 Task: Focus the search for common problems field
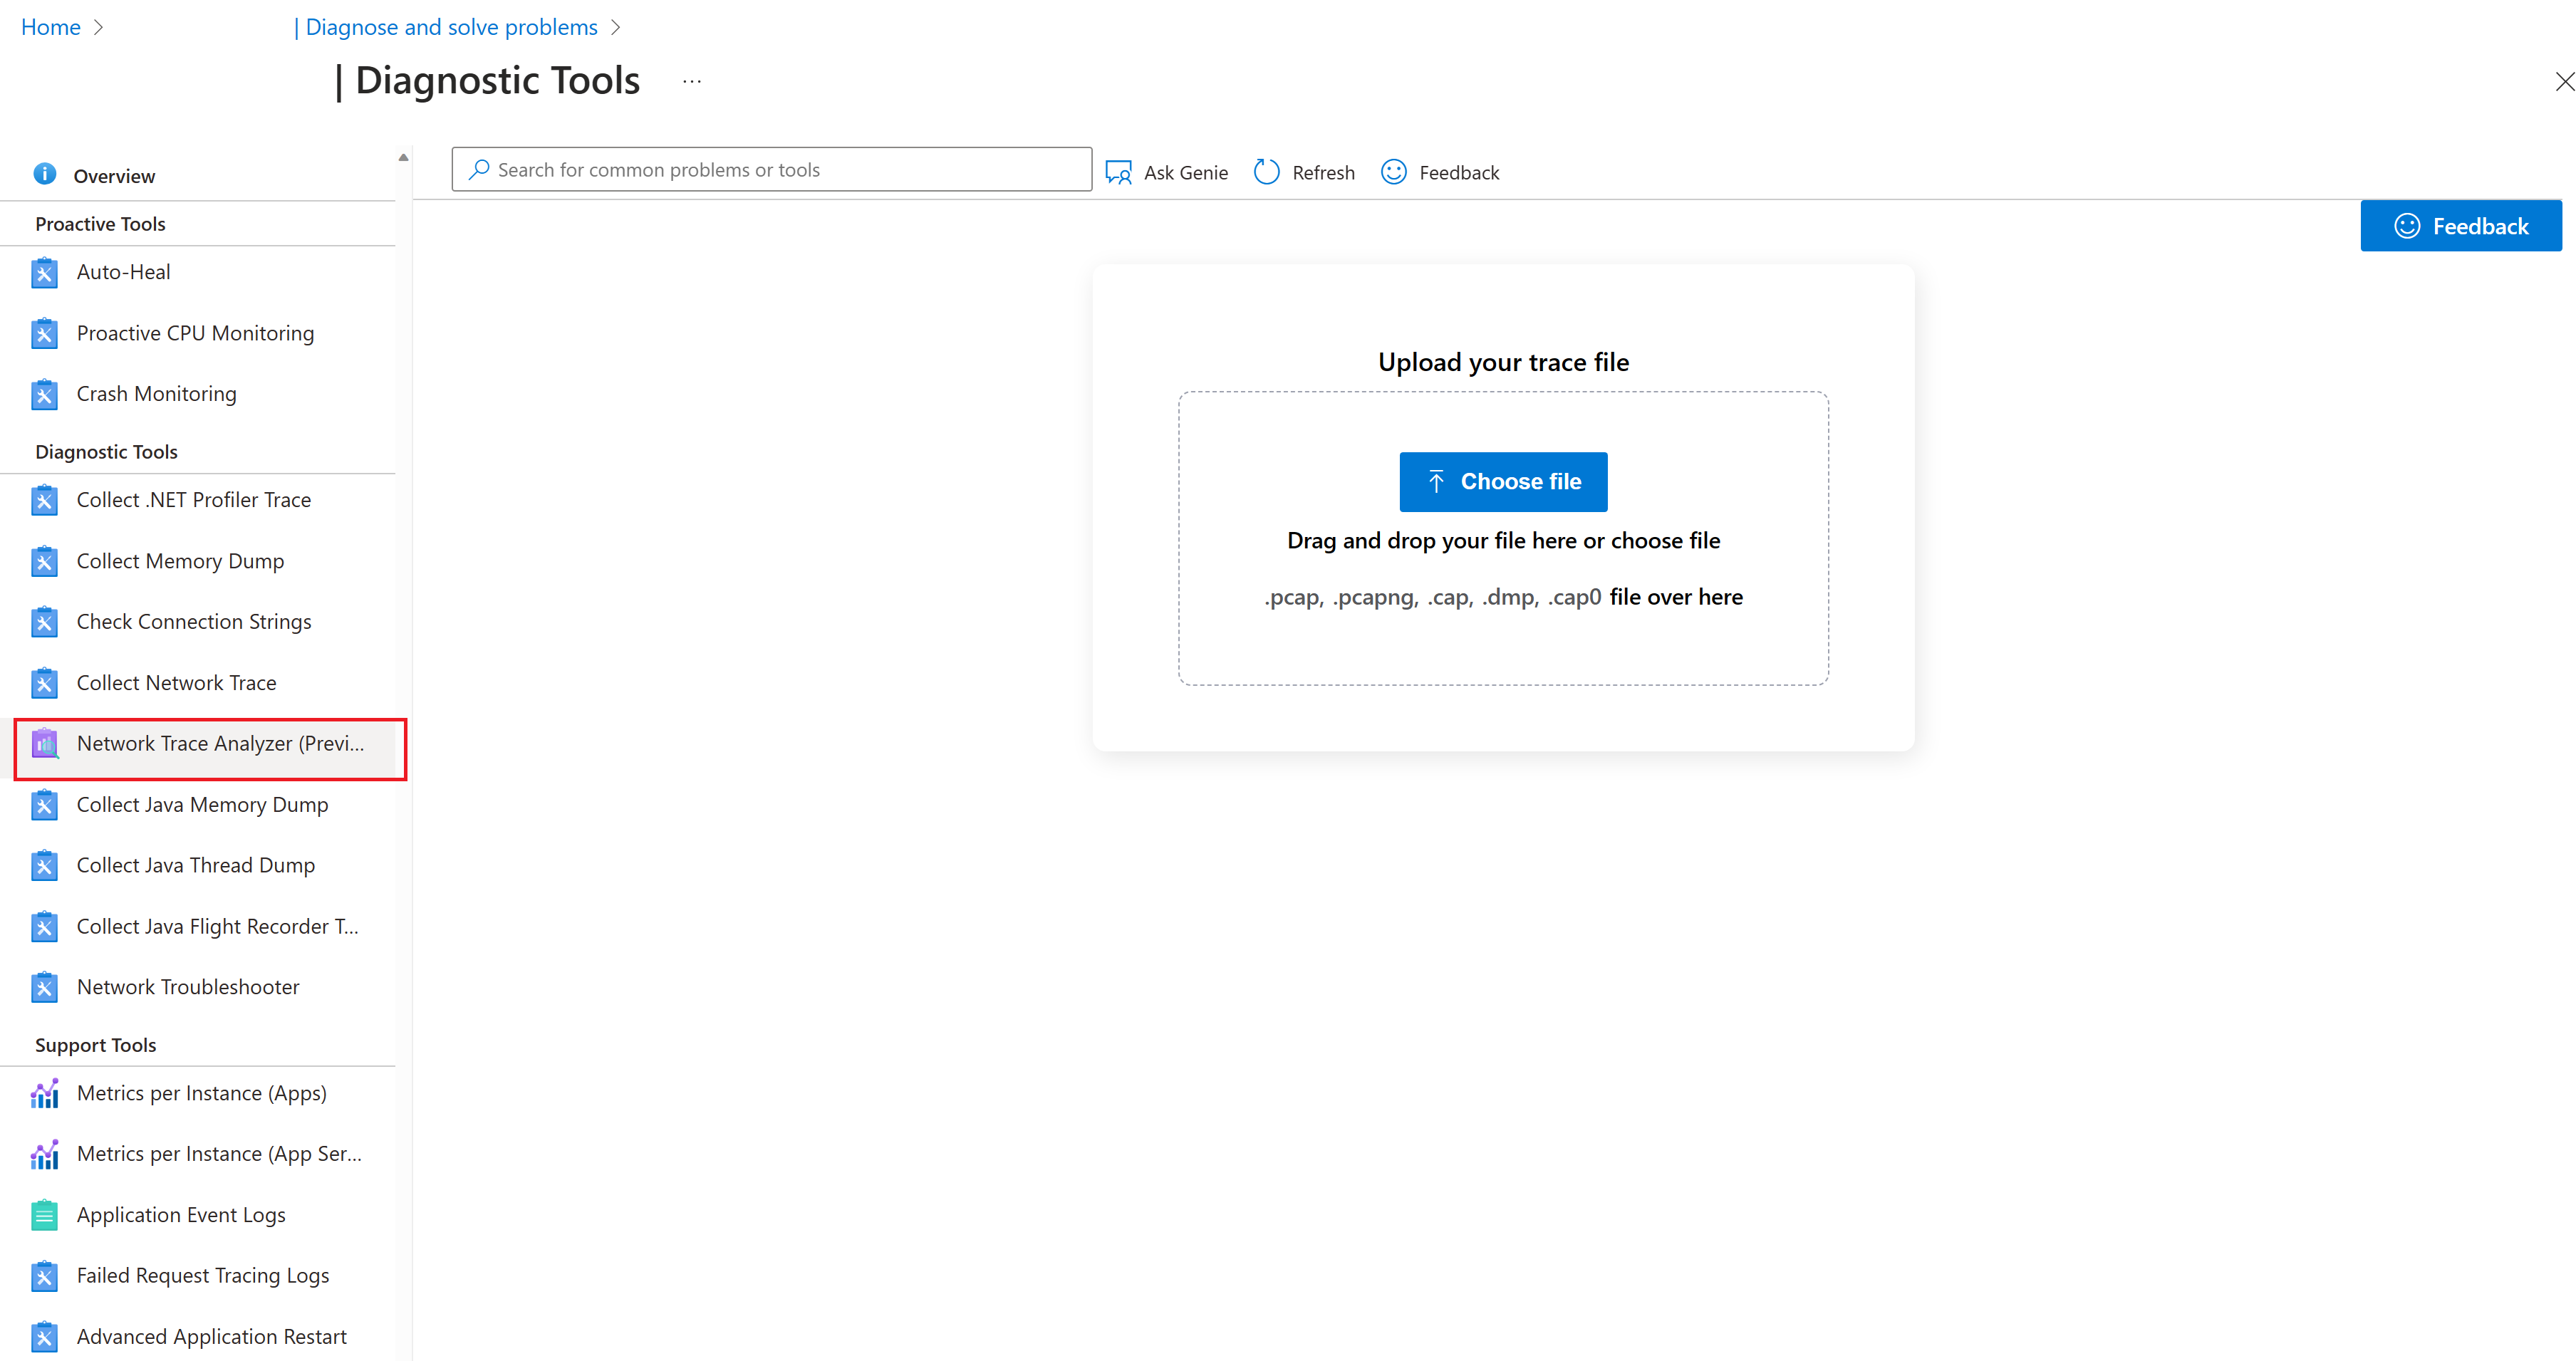pyautogui.click(x=771, y=170)
